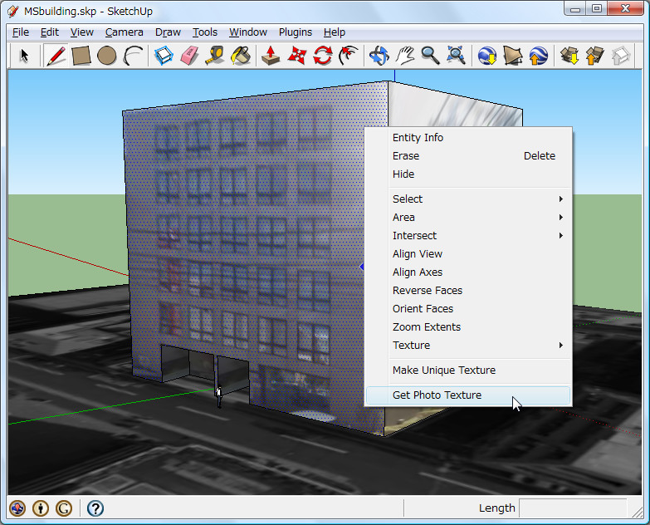650x525 pixels.
Task: Click the Toggle Terrain icon
Action: coord(513,56)
